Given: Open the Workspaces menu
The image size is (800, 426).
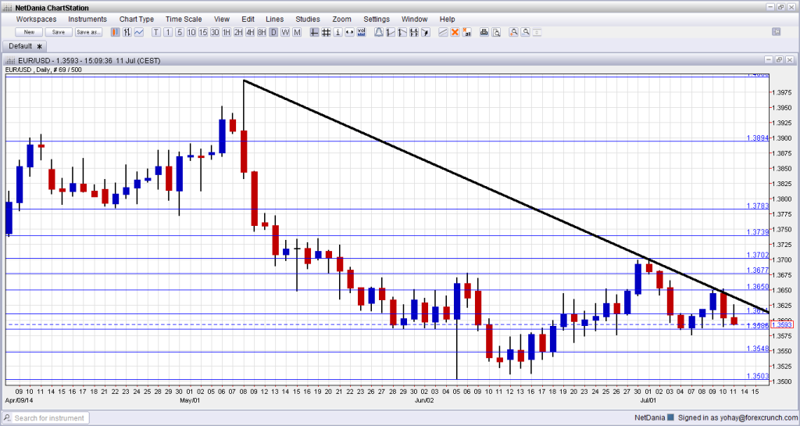Looking at the screenshot, I should [x=36, y=18].
